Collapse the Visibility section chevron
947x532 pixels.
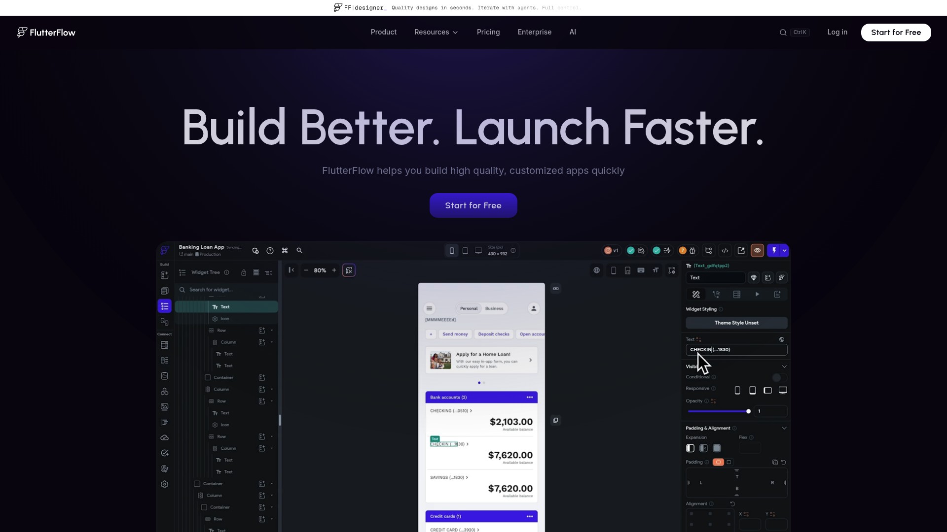[x=784, y=366]
